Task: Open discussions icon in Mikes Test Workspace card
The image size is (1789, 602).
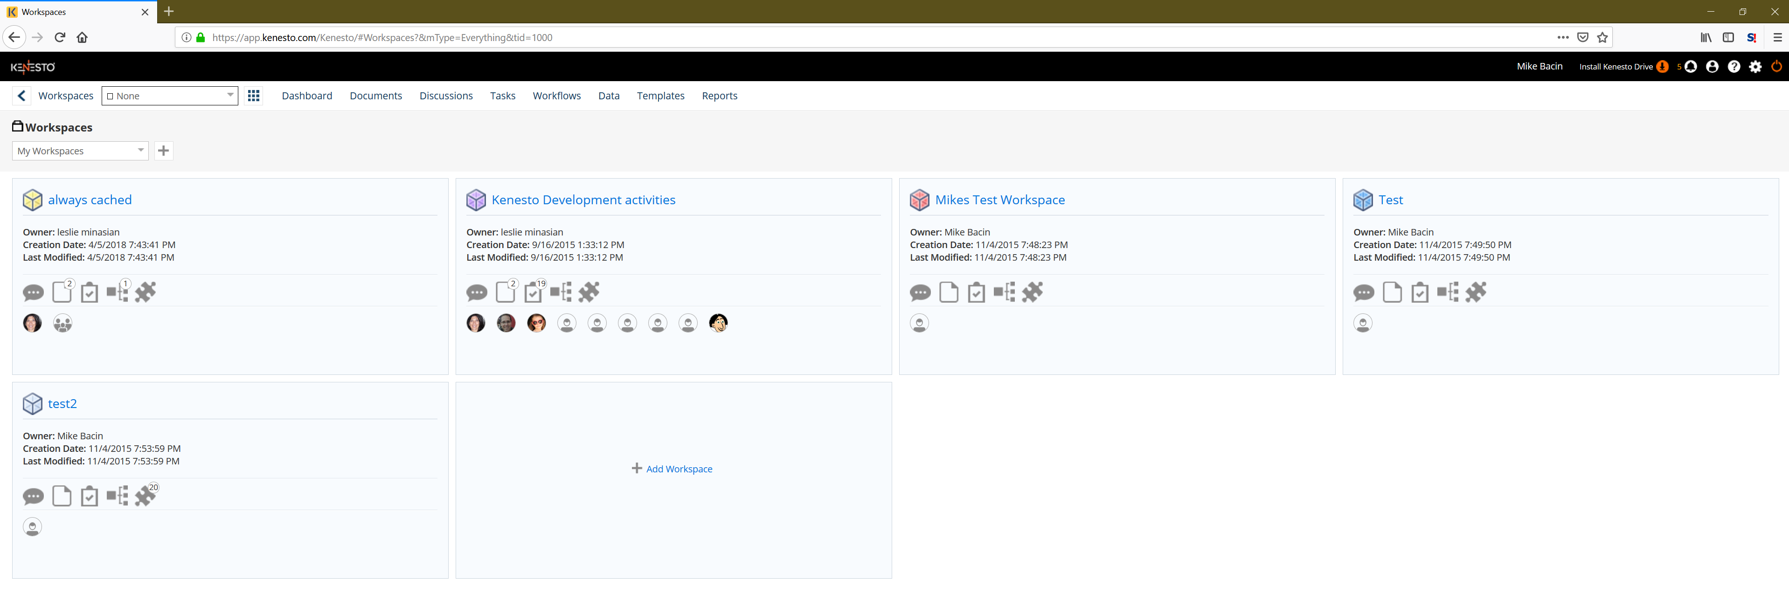Action: coord(920,293)
